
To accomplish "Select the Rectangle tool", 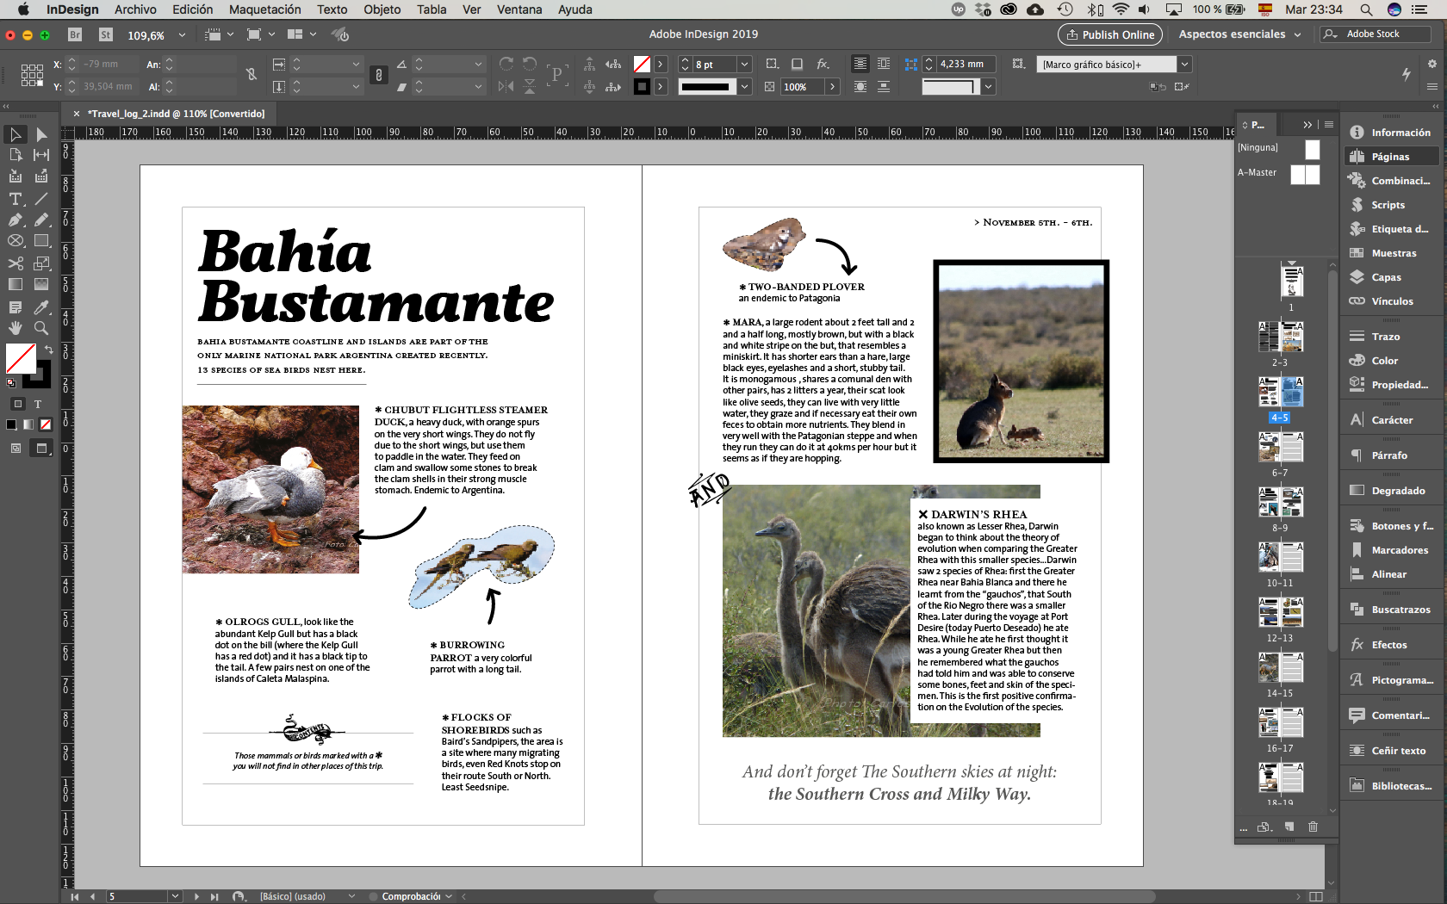I will (x=41, y=241).
